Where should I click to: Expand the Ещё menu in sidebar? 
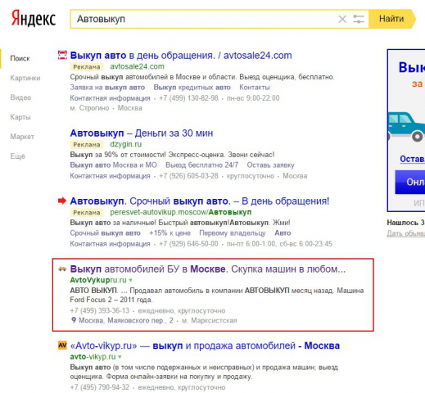tap(17, 156)
